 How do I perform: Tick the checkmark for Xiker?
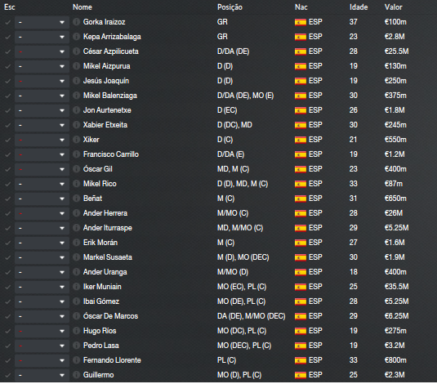click(x=8, y=140)
